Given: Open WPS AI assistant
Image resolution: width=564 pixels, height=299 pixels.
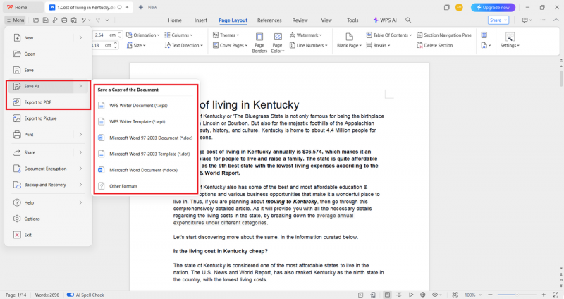Looking at the screenshot, I should 385,20.
